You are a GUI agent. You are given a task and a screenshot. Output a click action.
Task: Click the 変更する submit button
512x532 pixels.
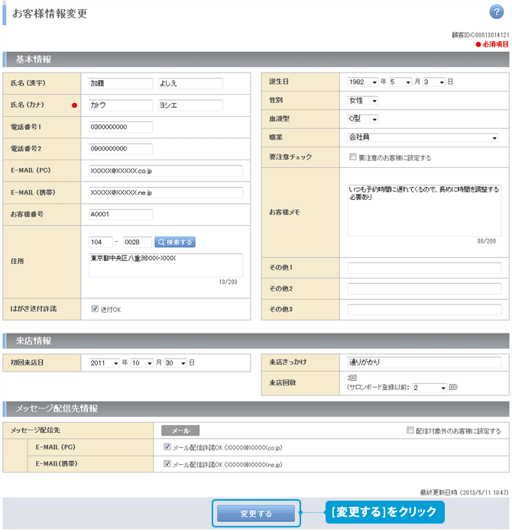click(x=256, y=514)
